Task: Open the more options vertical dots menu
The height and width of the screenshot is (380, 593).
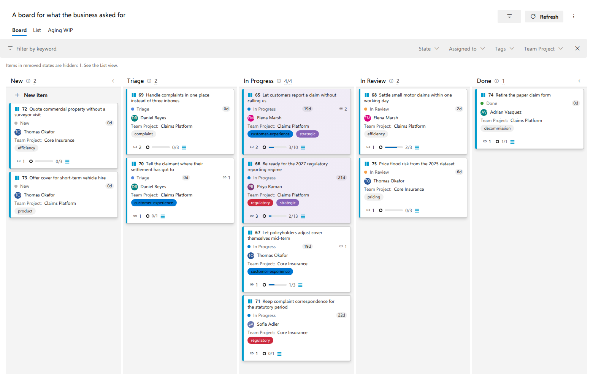Action: pos(574,16)
